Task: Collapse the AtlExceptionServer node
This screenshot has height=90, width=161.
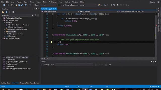Action: [2, 20]
